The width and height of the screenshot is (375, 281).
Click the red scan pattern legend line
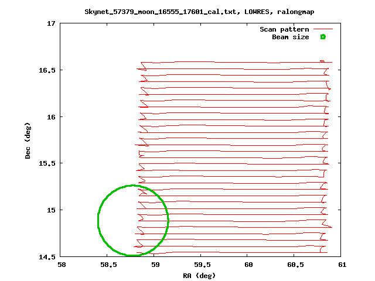[x=323, y=29]
